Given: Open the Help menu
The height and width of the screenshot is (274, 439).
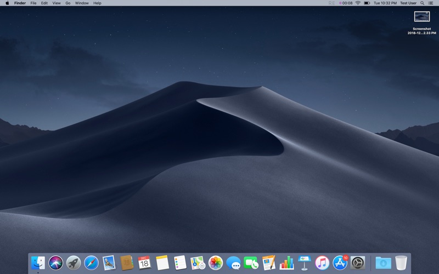Looking at the screenshot, I should 97,3.
